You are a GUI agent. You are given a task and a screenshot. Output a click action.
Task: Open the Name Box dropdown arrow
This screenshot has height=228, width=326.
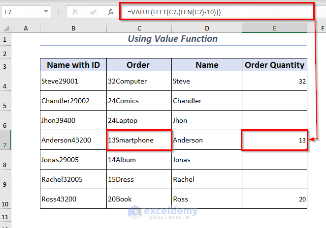pyautogui.click(x=46, y=12)
